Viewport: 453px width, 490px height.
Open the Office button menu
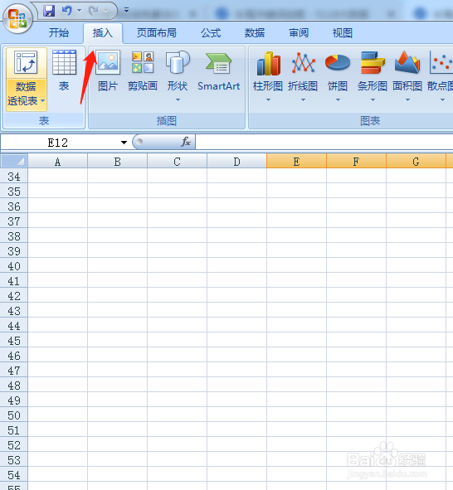(x=17, y=19)
